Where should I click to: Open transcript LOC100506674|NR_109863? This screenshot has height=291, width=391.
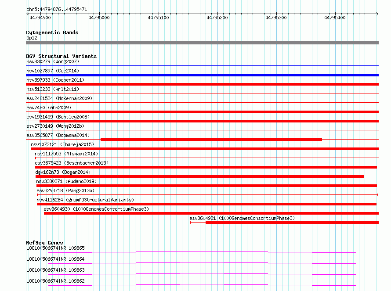(x=55, y=270)
